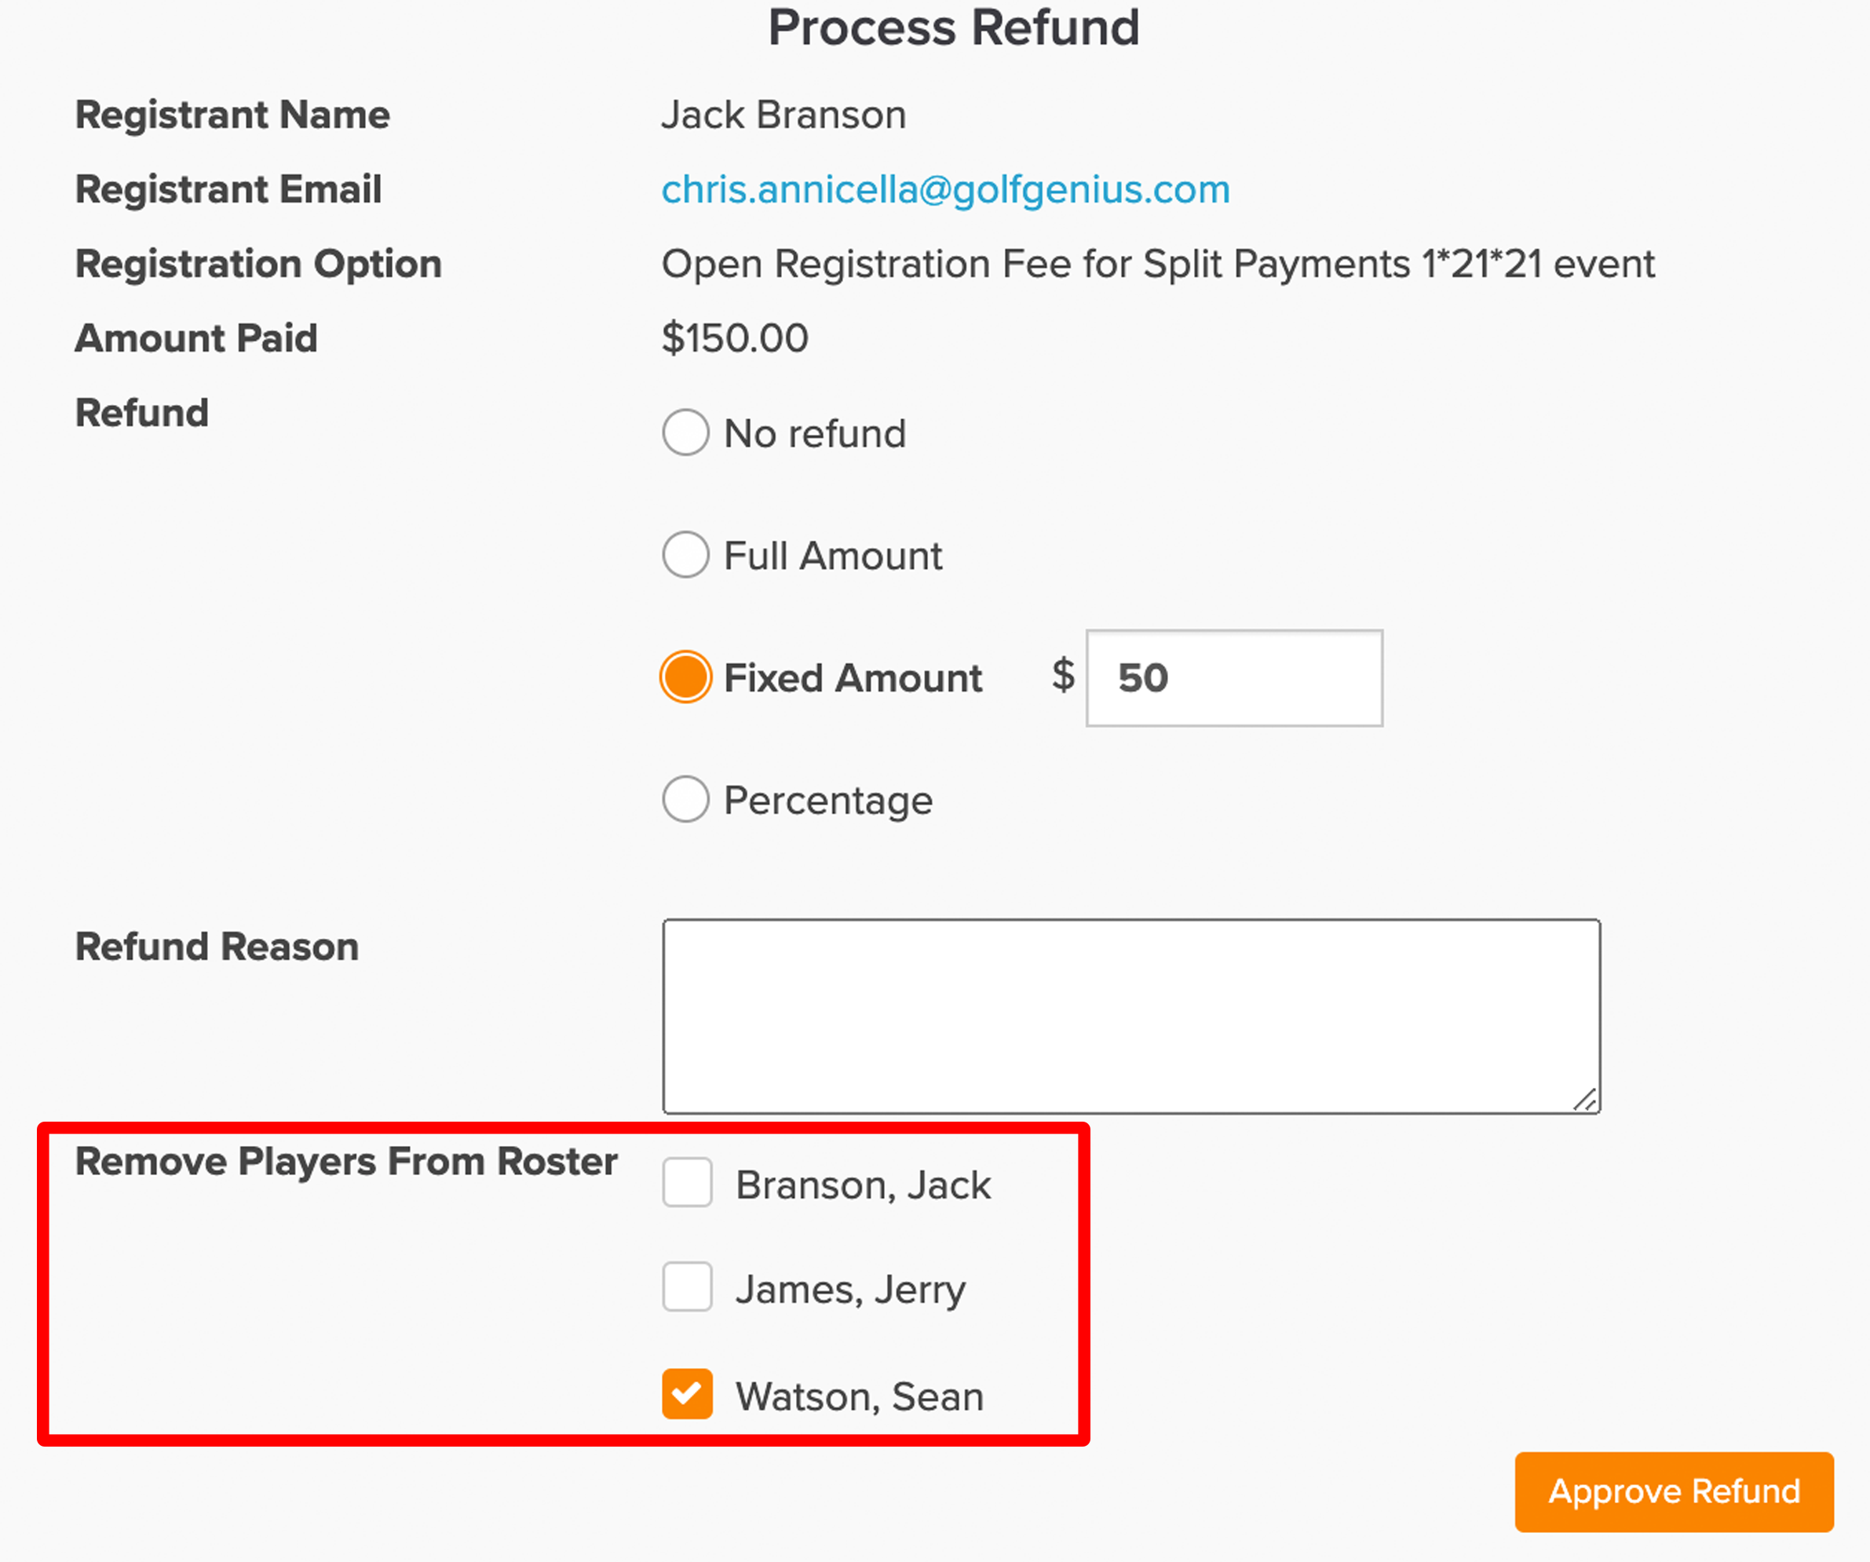
Task: Check the James, Jerry checkbox
Action: pyautogui.click(x=688, y=1286)
